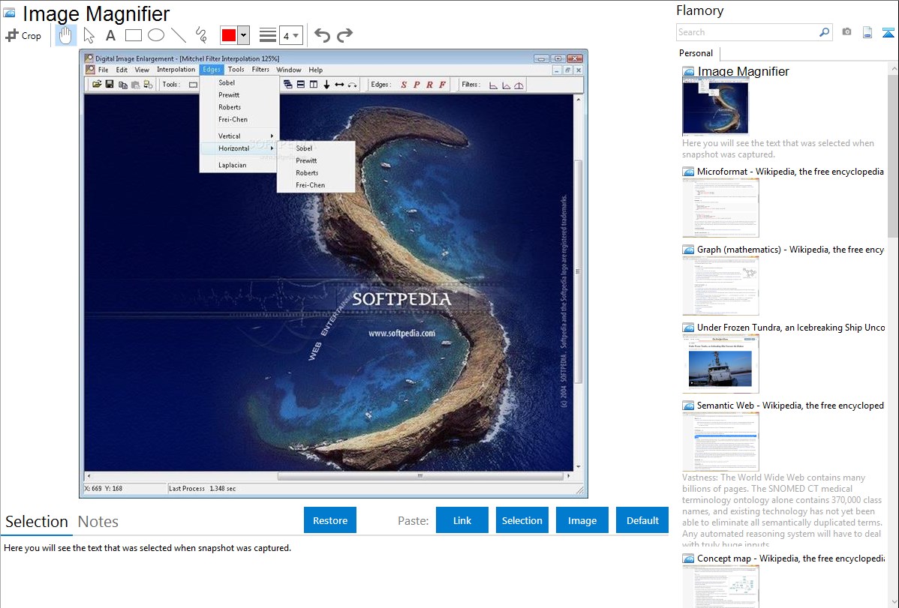Pick the rectangle shape tool

(x=134, y=35)
